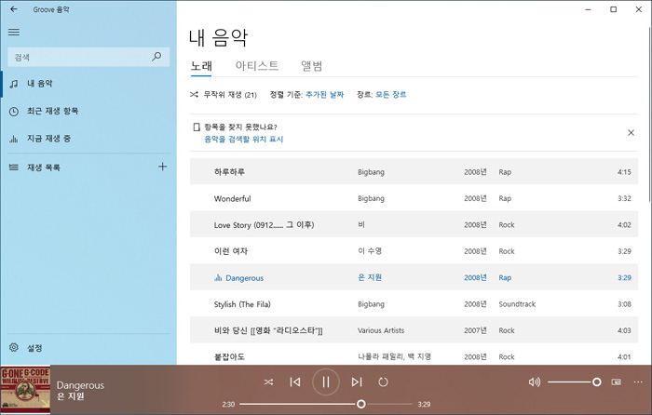652x415 pixels.
Task: Click the 4:15 duration of 하루하루
Action: tap(624, 172)
